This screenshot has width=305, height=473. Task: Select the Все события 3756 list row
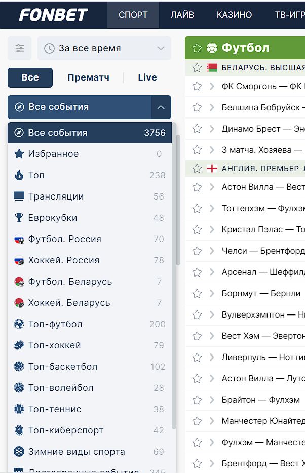click(x=90, y=133)
